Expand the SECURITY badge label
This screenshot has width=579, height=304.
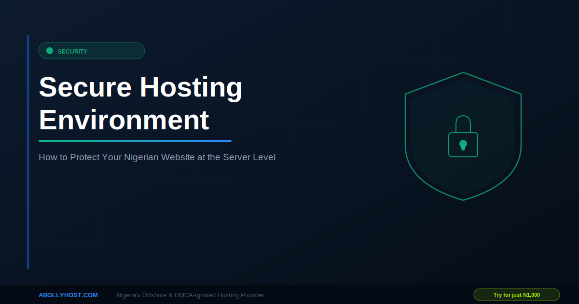tap(72, 51)
